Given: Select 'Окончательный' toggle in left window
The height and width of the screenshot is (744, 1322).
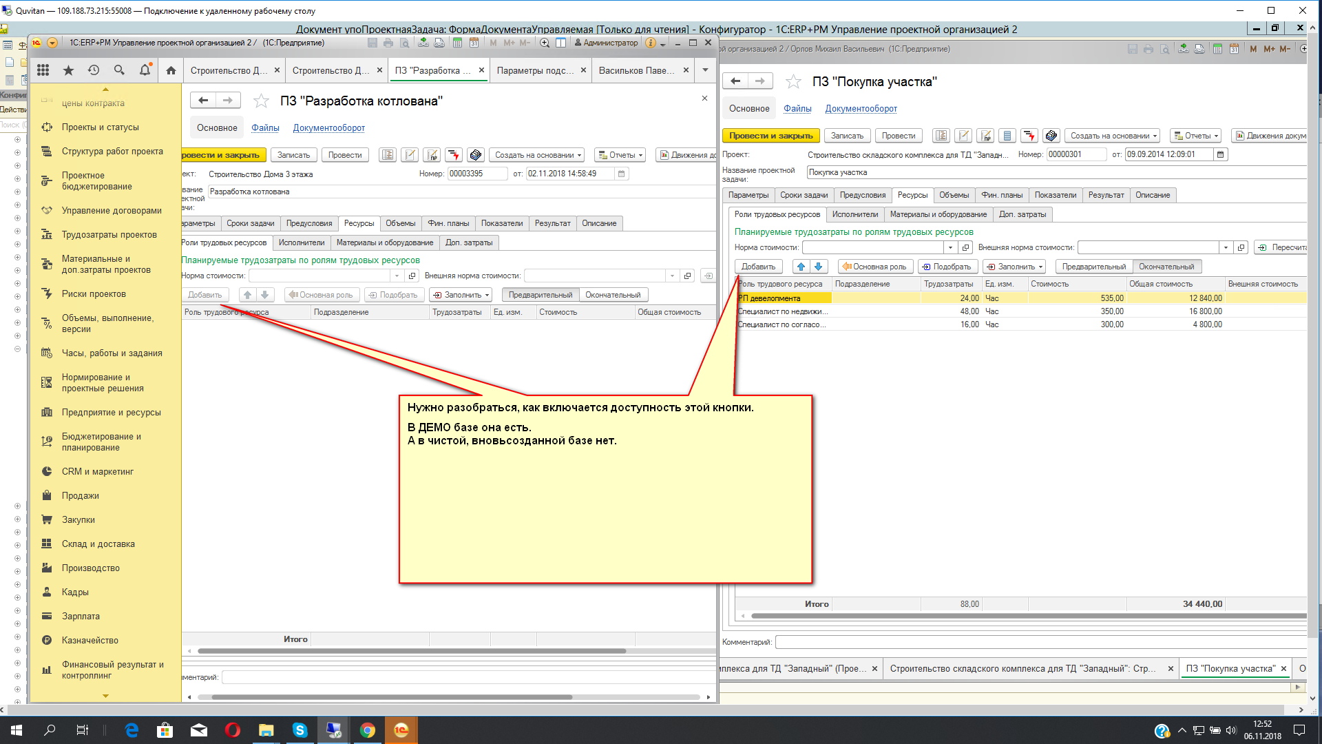Looking at the screenshot, I should point(613,295).
